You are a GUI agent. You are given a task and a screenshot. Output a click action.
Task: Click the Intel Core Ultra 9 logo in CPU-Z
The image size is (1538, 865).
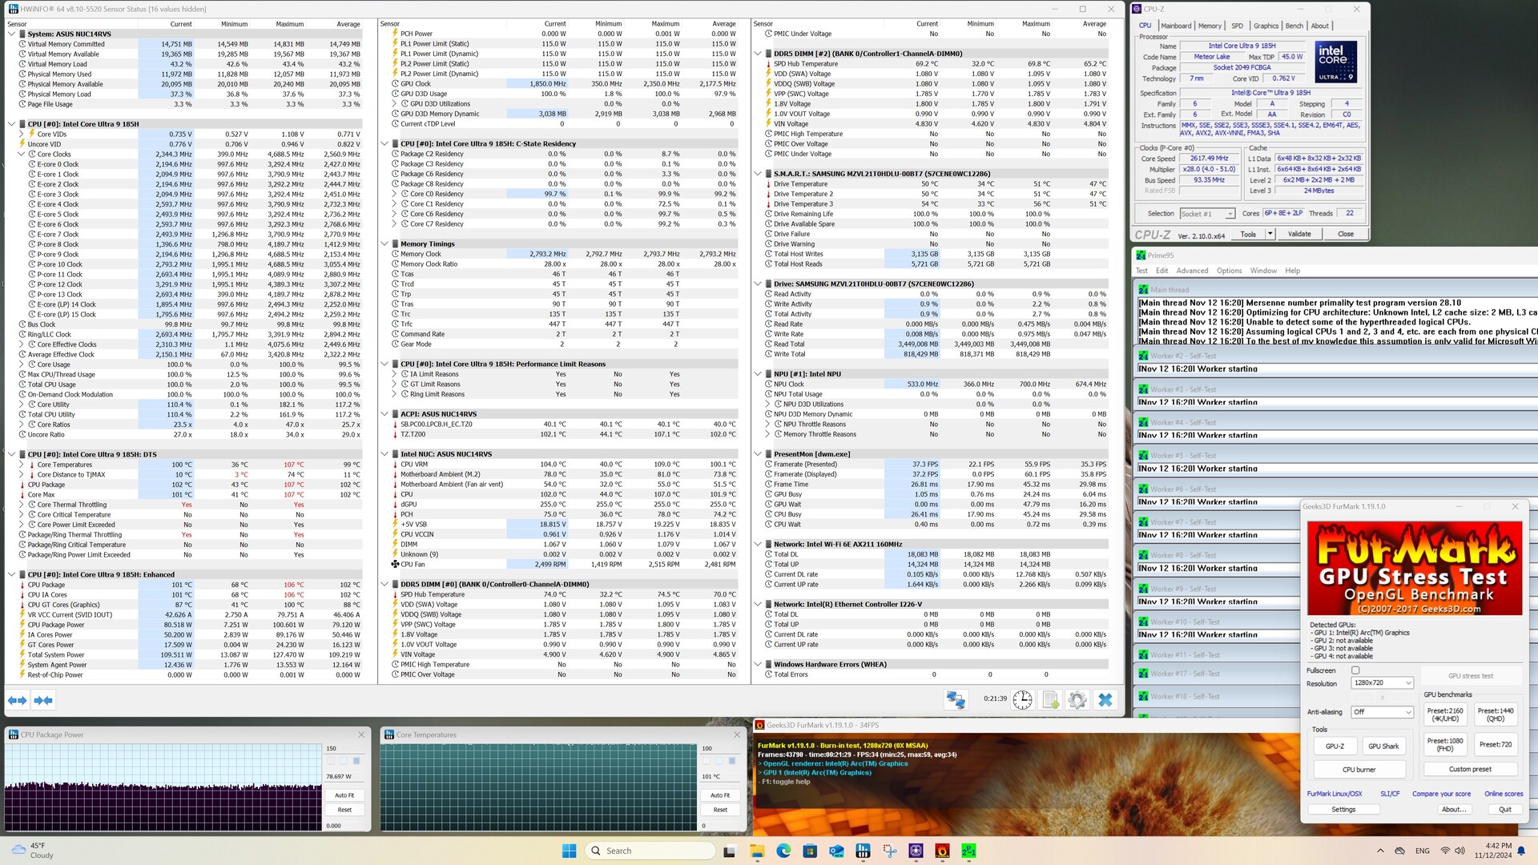tap(1335, 62)
